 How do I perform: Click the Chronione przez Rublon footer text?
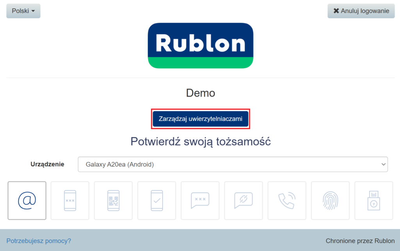click(x=360, y=241)
